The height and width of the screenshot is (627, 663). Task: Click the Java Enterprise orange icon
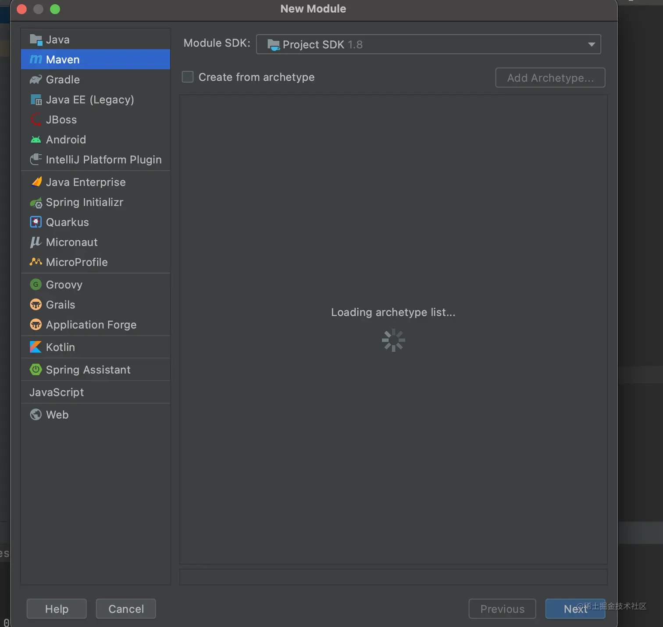point(36,182)
